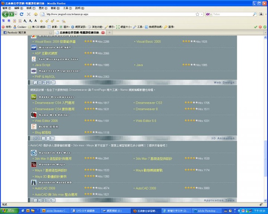Open the Cookies dropdown in developer toolbar
Viewport: 268px width, 214px height.
(20, 27)
